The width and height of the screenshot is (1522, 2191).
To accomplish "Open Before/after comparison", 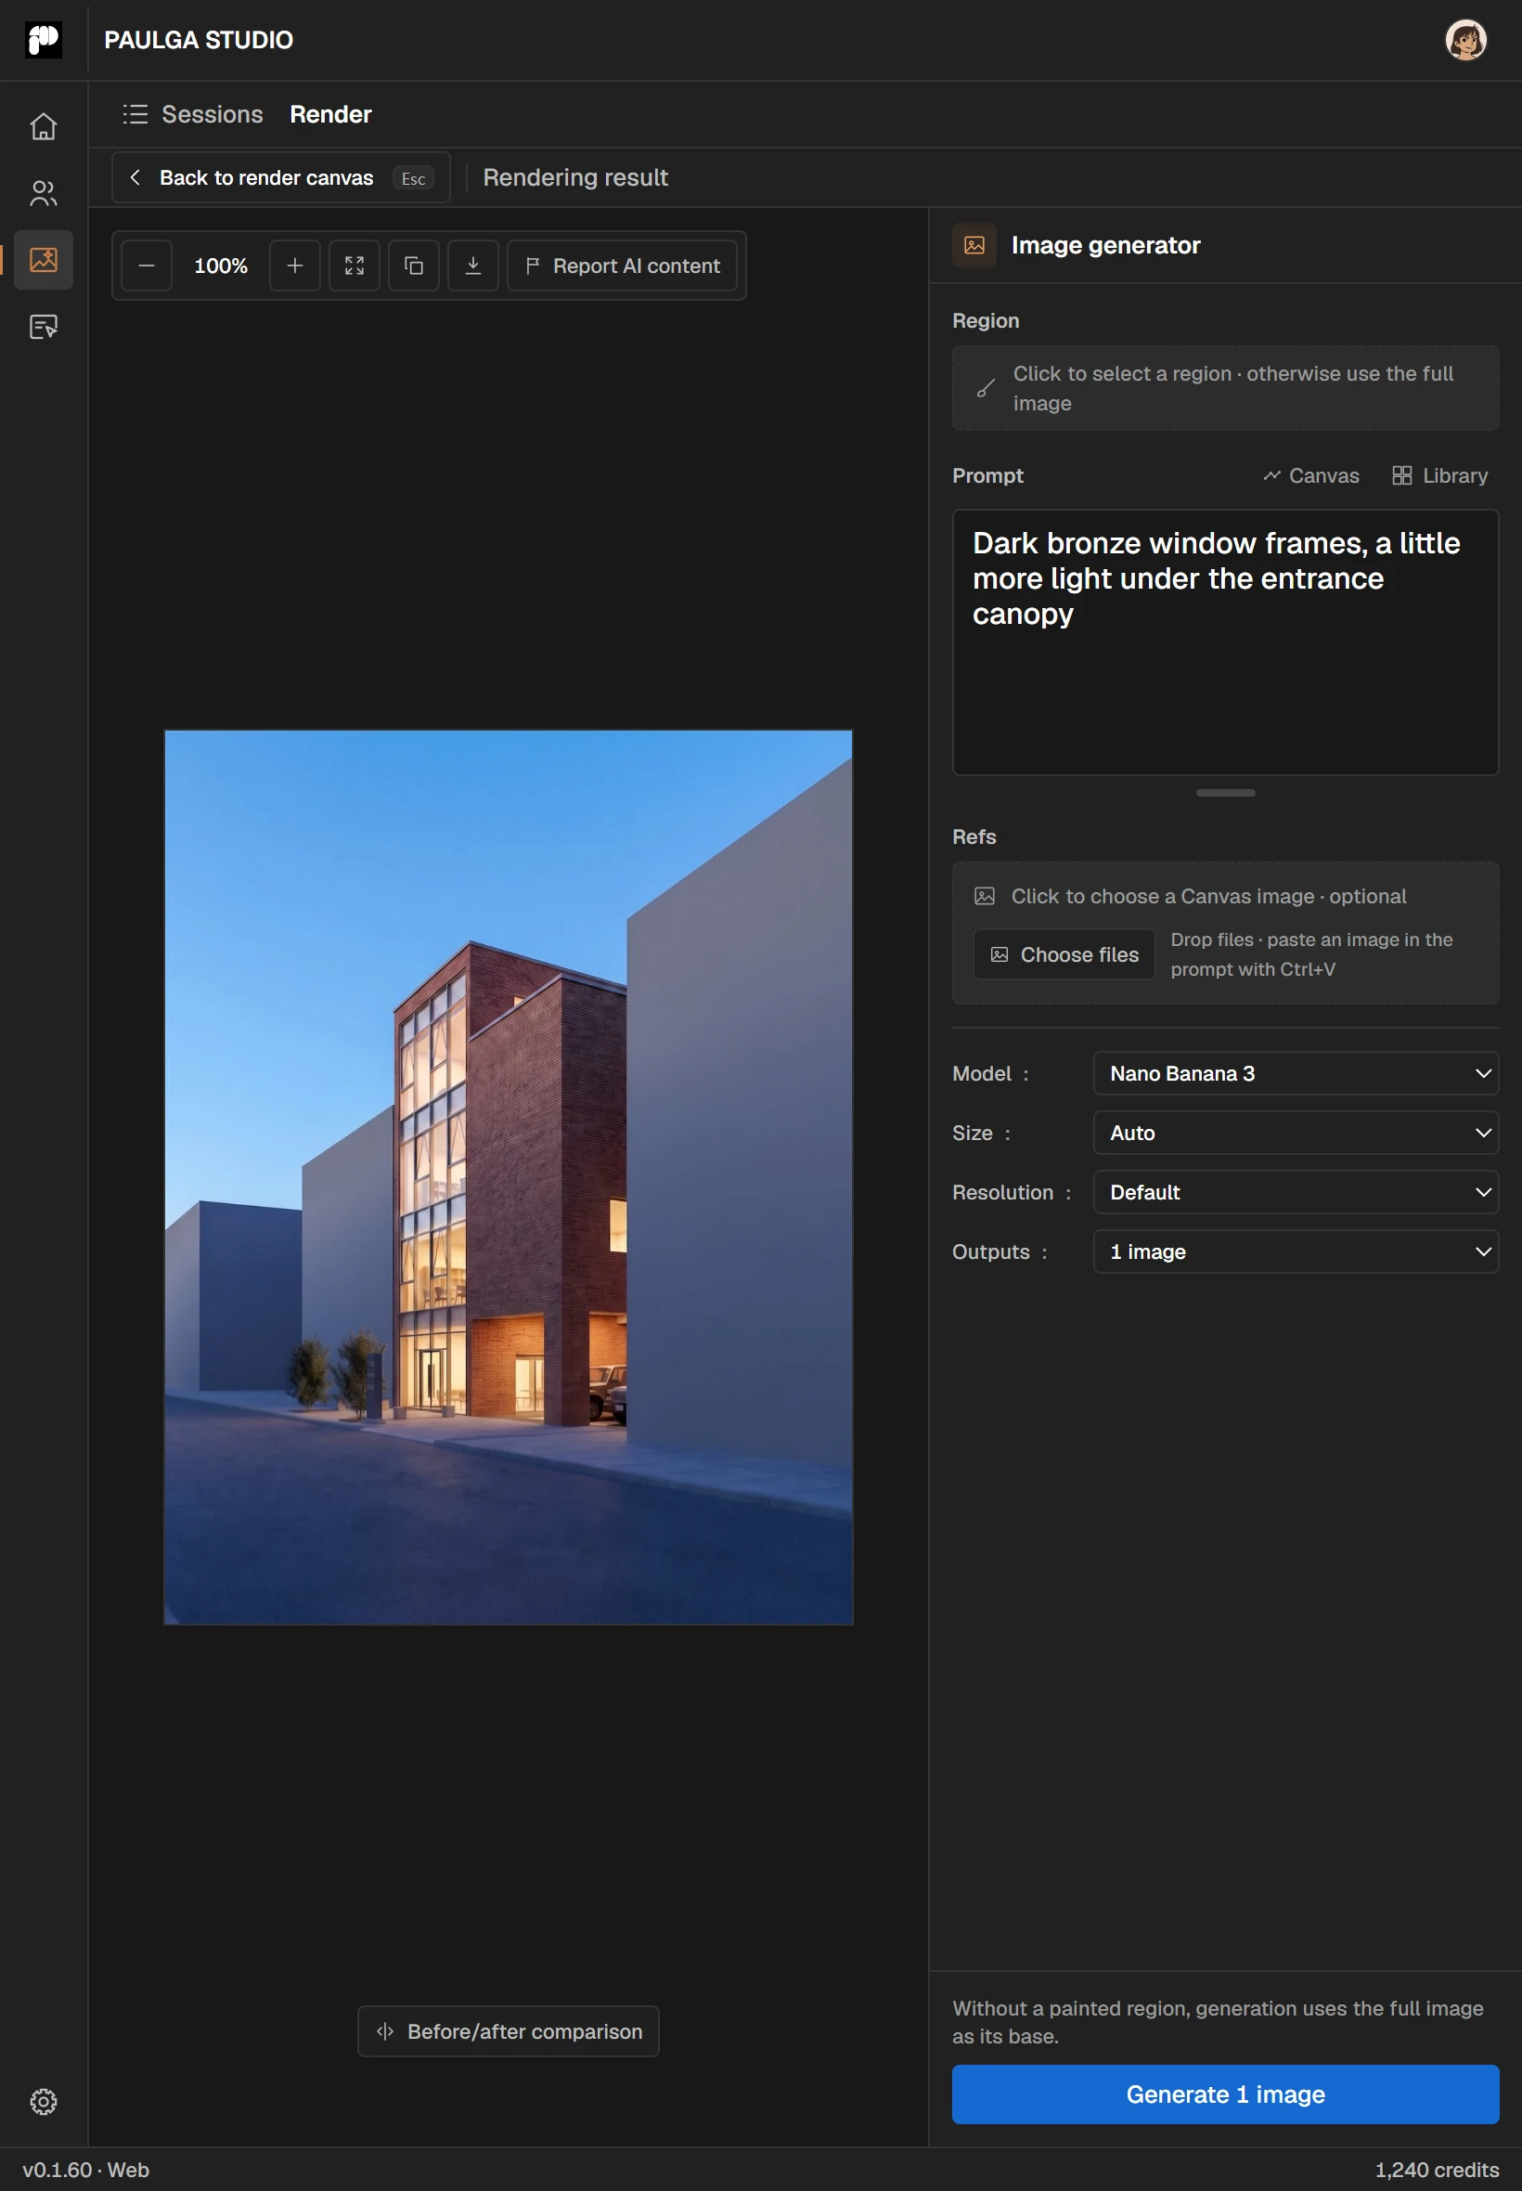I will tap(509, 2030).
